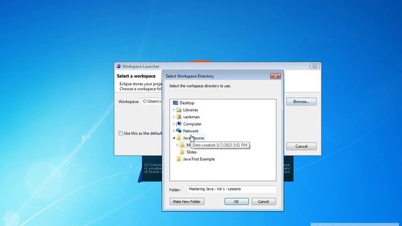This screenshot has height=226, width=402.
Task: Select Computer in the directory tree
Action: pos(192,124)
